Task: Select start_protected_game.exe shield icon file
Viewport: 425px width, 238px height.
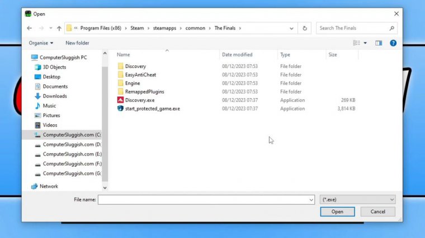Action: 152,109
